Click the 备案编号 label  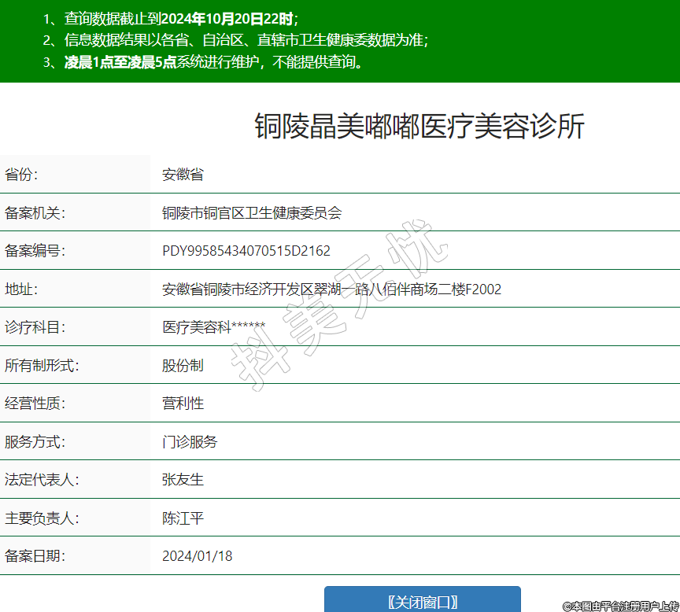(x=35, y=251)
